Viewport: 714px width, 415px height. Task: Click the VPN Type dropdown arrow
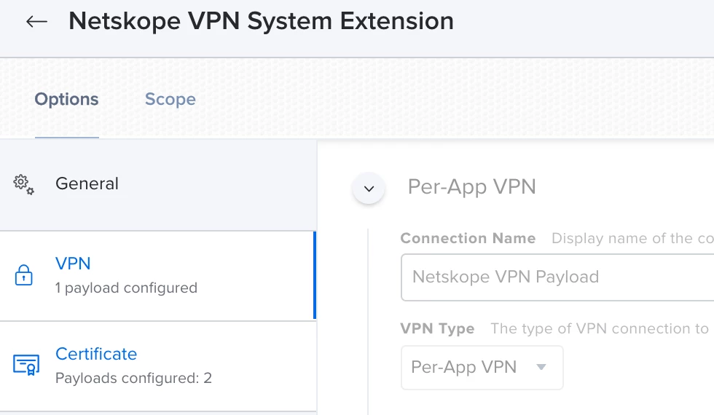click(x=541, y=367)
